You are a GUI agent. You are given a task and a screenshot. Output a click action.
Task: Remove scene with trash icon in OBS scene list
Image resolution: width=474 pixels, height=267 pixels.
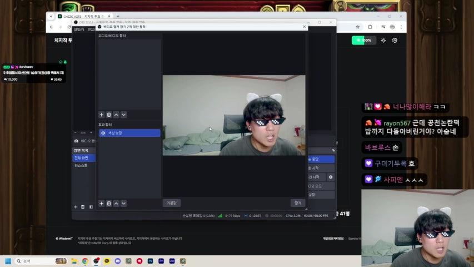(83, 207)
